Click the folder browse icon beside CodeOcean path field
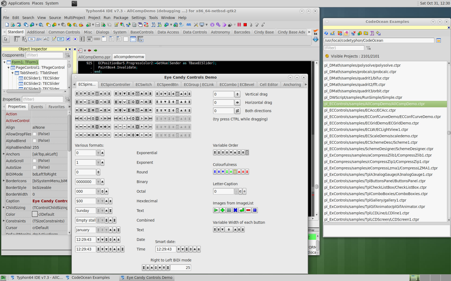The image size is (451, 281). point(439,40)
